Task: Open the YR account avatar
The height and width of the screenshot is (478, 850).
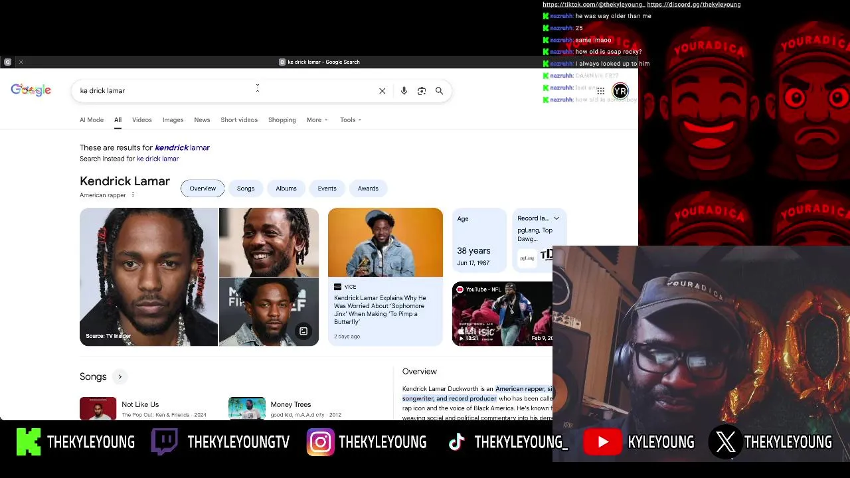Action: point(620,92)
